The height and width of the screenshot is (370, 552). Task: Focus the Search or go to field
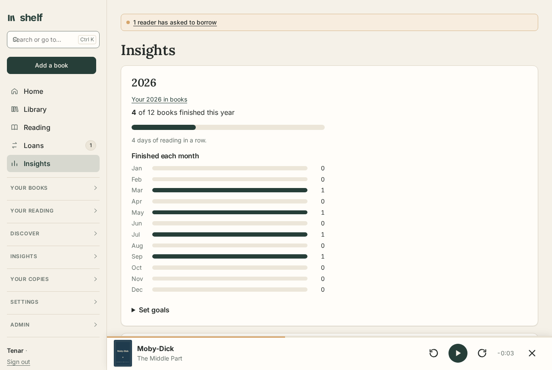53,40
